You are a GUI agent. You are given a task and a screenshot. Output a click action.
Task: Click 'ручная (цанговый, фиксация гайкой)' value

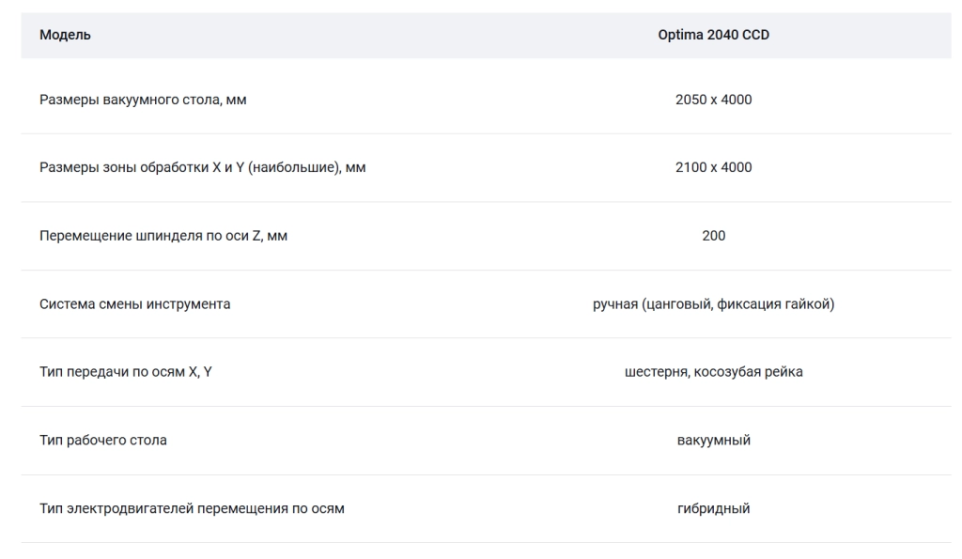pyautogui.click(x=714, y=304)
